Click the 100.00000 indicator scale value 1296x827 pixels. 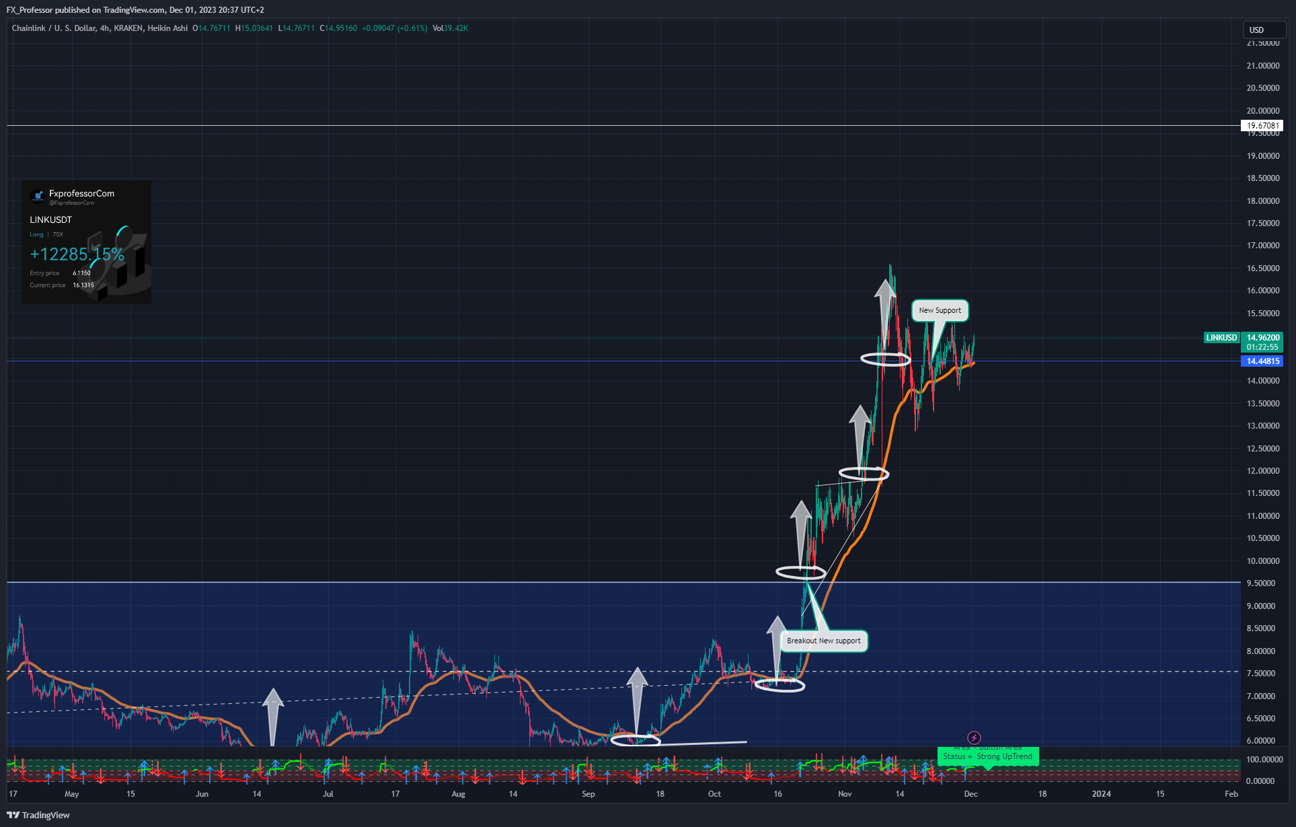(1264, 760)
